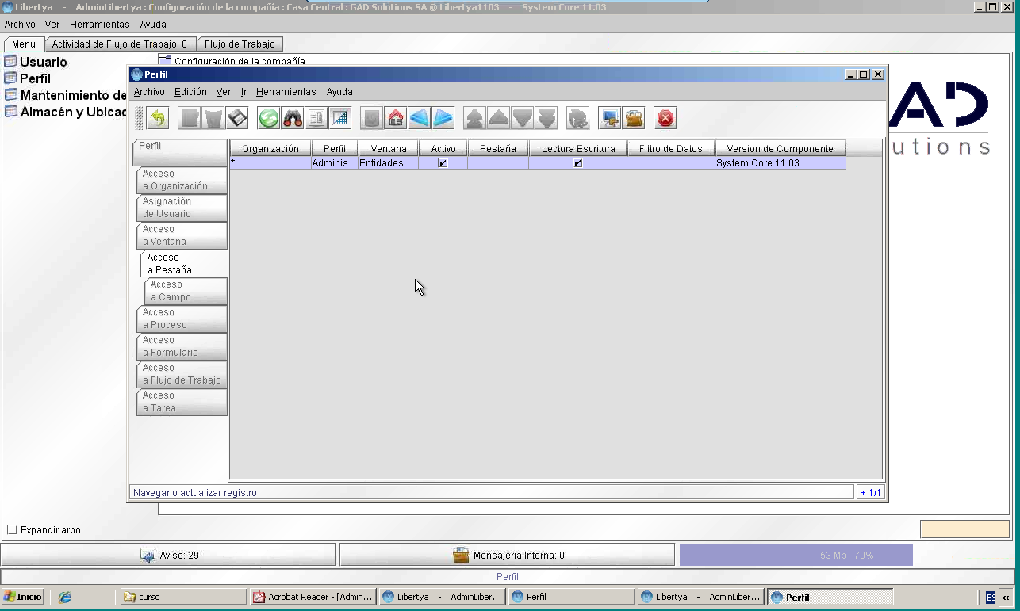Screen dimensions: 1020x611
Task: Click the green undo arrow toolbar icon
Action: tap(158, 118)
